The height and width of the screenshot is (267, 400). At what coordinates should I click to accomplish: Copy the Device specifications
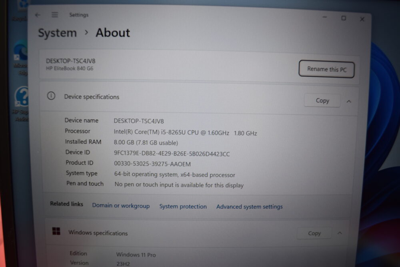pyautogui.click(x=322, y=100)
